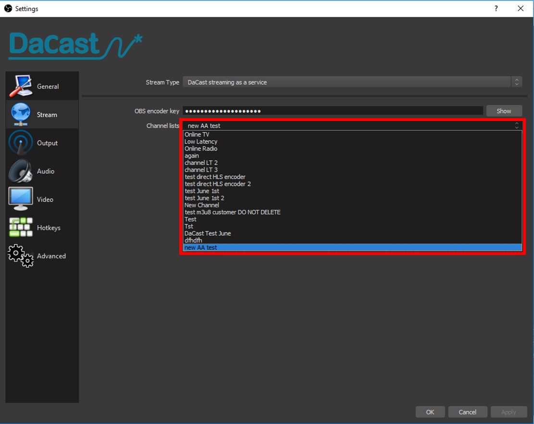Open Video monitor icon
The height and width of the screenshot is (424, 534).
pos(21,199)
